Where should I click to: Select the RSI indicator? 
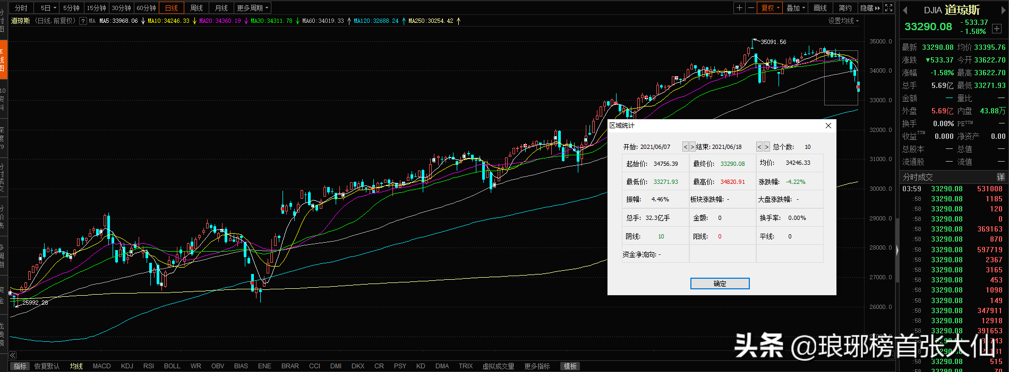coord(149,366)
